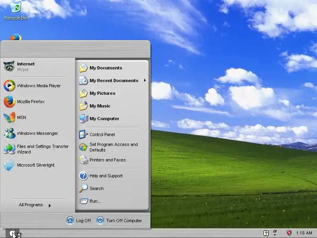Open Microsoft Silverlight icon
The image size is (317, 238).
(9, 165)
